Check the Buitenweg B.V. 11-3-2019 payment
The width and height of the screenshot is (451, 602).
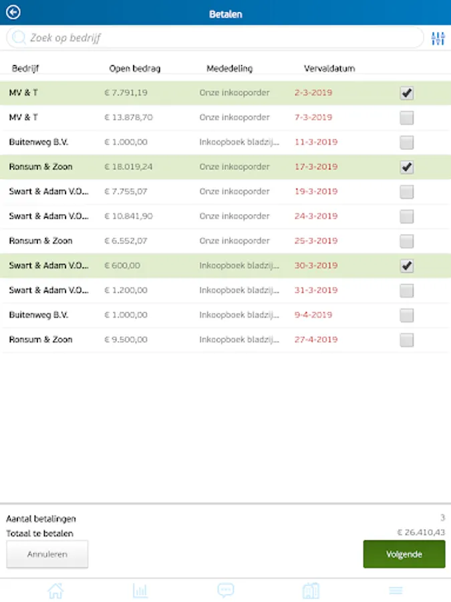(406, 142)
